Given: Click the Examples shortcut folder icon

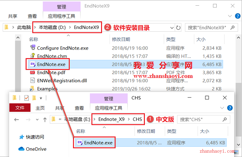Looking at the screenshot, I should 32,88.
